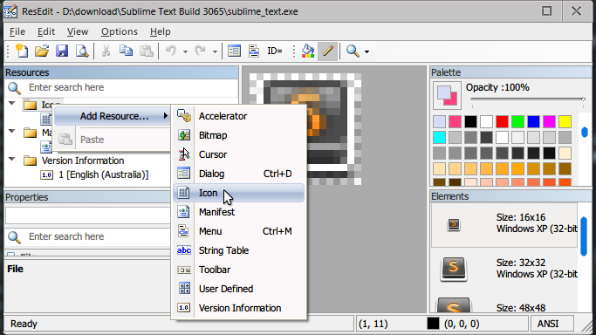Choose Menu resource with Ctrl+M shortcut
Image resolution: width=596 pixels, height=335 pixels.
[239, 231]
